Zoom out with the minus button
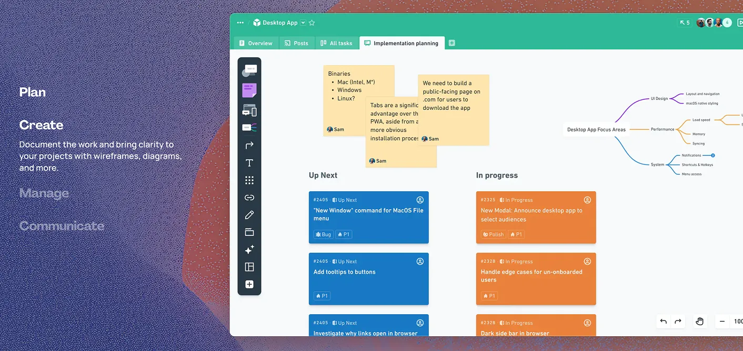The height and width of the screenshot is (351, 743). click(722, 322)
